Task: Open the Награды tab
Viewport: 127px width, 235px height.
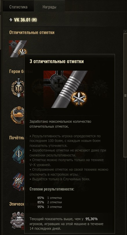Action: pos(50,7)
